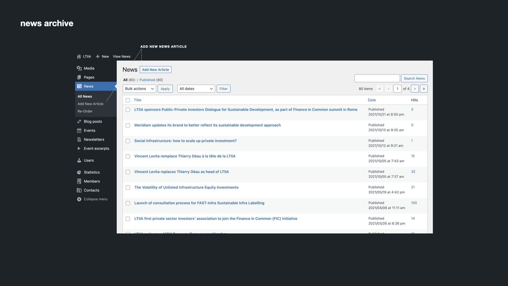The height and width of the screenshot is (286, 508).
Task: Select Add New Article in sidebar submenu
Action: tap(90, 104)
